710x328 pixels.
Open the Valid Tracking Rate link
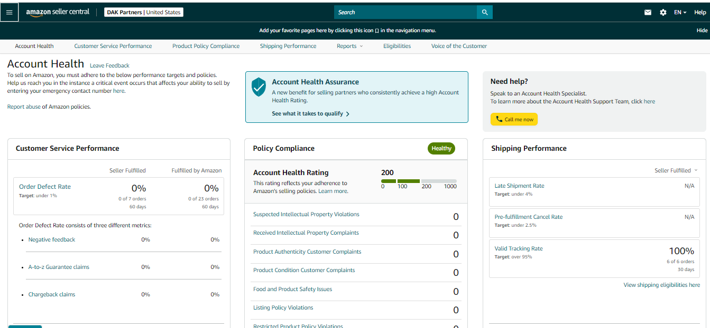click(519, 248)
